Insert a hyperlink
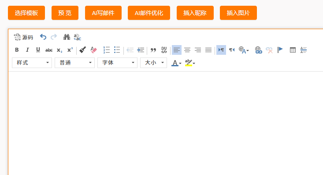Viewport: 323px width, 175px height. coord(258,50)
